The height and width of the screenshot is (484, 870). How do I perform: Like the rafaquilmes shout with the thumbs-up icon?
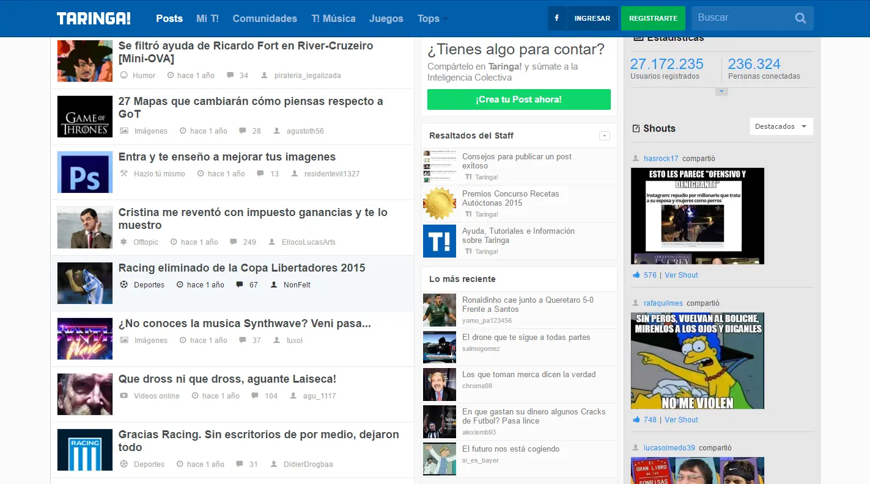pos(636,419)
